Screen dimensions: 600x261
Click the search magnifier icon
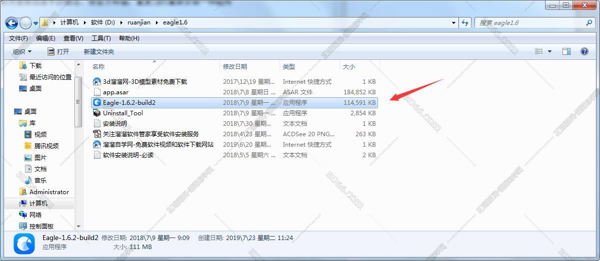(589, 22)
